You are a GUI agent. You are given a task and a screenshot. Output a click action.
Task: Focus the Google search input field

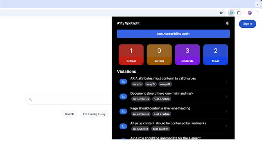point(69,99)
